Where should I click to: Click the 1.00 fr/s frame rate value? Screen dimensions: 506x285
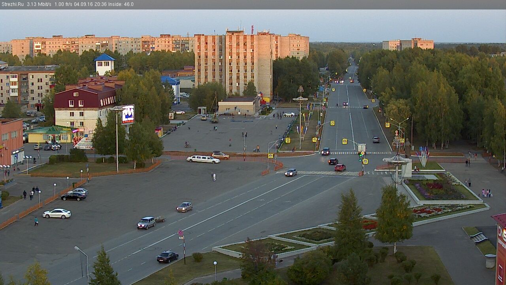click(x=64, y=4)
